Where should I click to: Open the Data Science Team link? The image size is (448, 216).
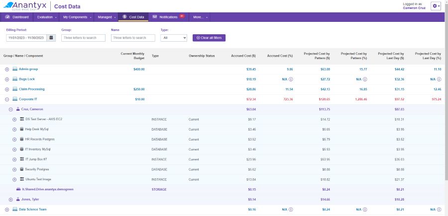coord(32,210)
